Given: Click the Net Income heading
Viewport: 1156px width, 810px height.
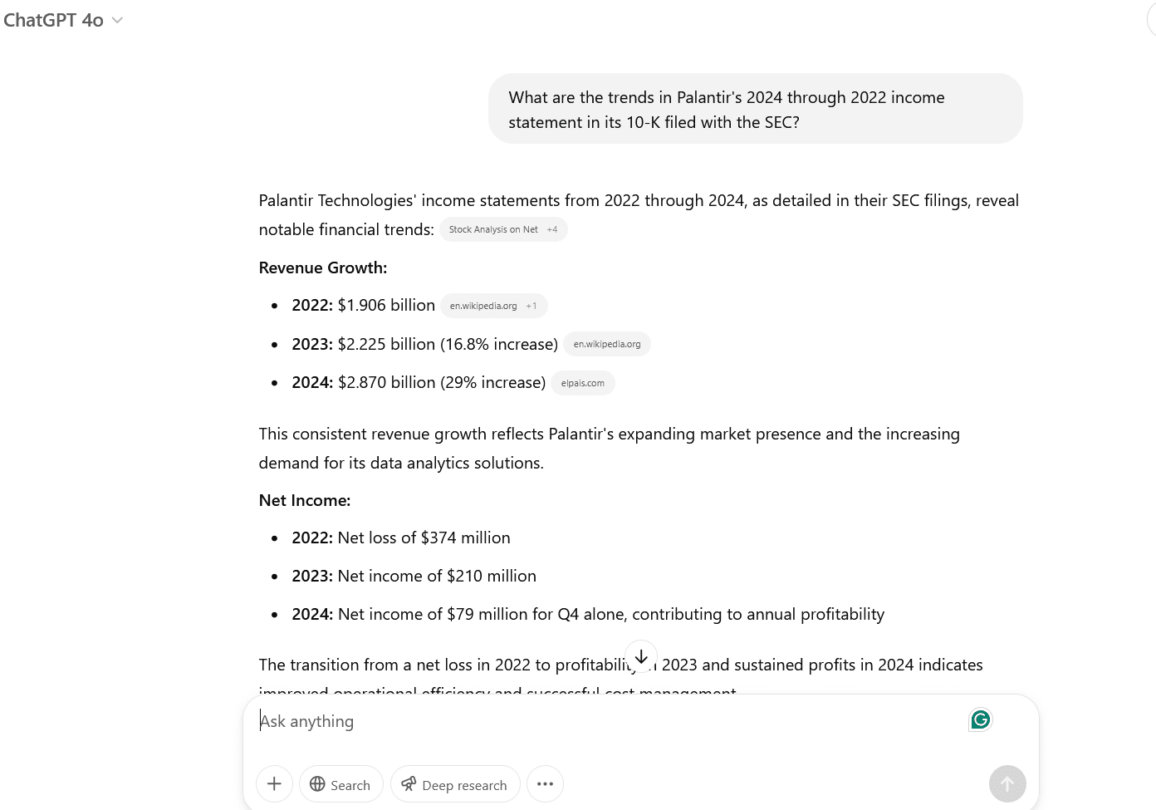Looking at the screenshot, I should (305, 500).
